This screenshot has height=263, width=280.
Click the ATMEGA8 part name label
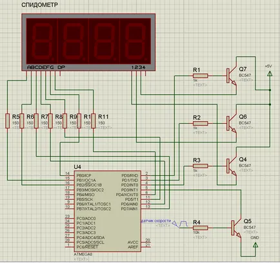pyautogui.click(x=83, y=255)
